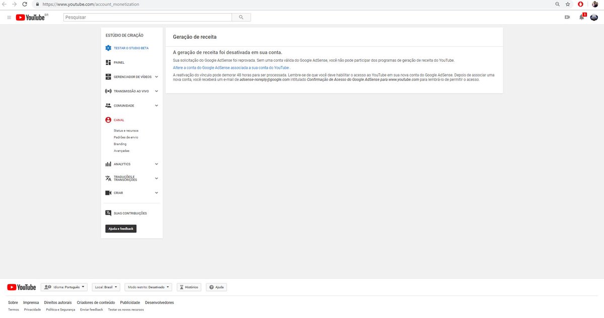Expand the Criar section chevron
Screen dimensions: 604x318
click(x=157, y=193)
